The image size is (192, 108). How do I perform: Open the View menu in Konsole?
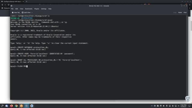click(22, 9)
